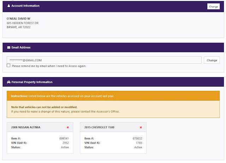Click the orange Instructions banner
Screen dimensions: 226x163
113,96
